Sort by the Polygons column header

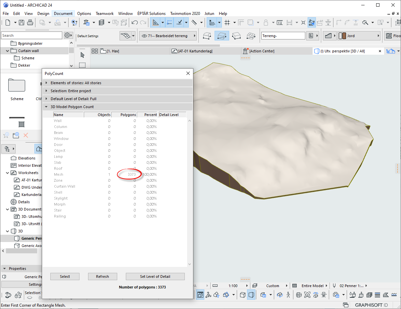(124, 115)
